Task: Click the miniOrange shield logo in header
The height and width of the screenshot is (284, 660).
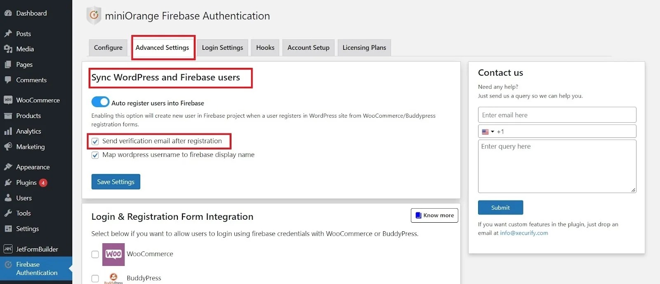Action: [x=94, y=15]
